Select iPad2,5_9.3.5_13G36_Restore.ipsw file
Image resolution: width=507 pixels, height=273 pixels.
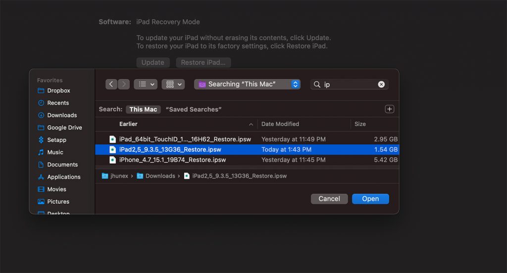pyautogui.click(x=247, y=149)
